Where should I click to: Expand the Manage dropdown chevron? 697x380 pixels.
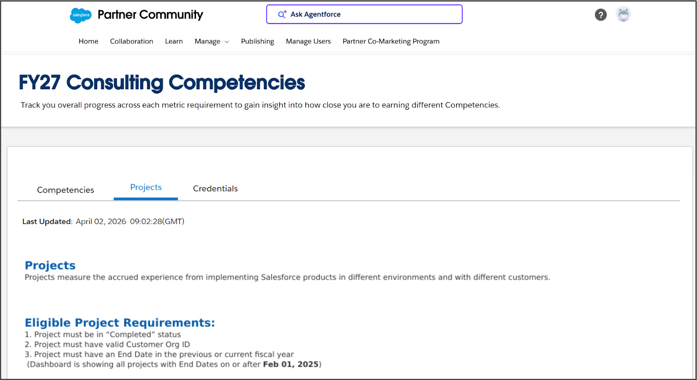227,42
